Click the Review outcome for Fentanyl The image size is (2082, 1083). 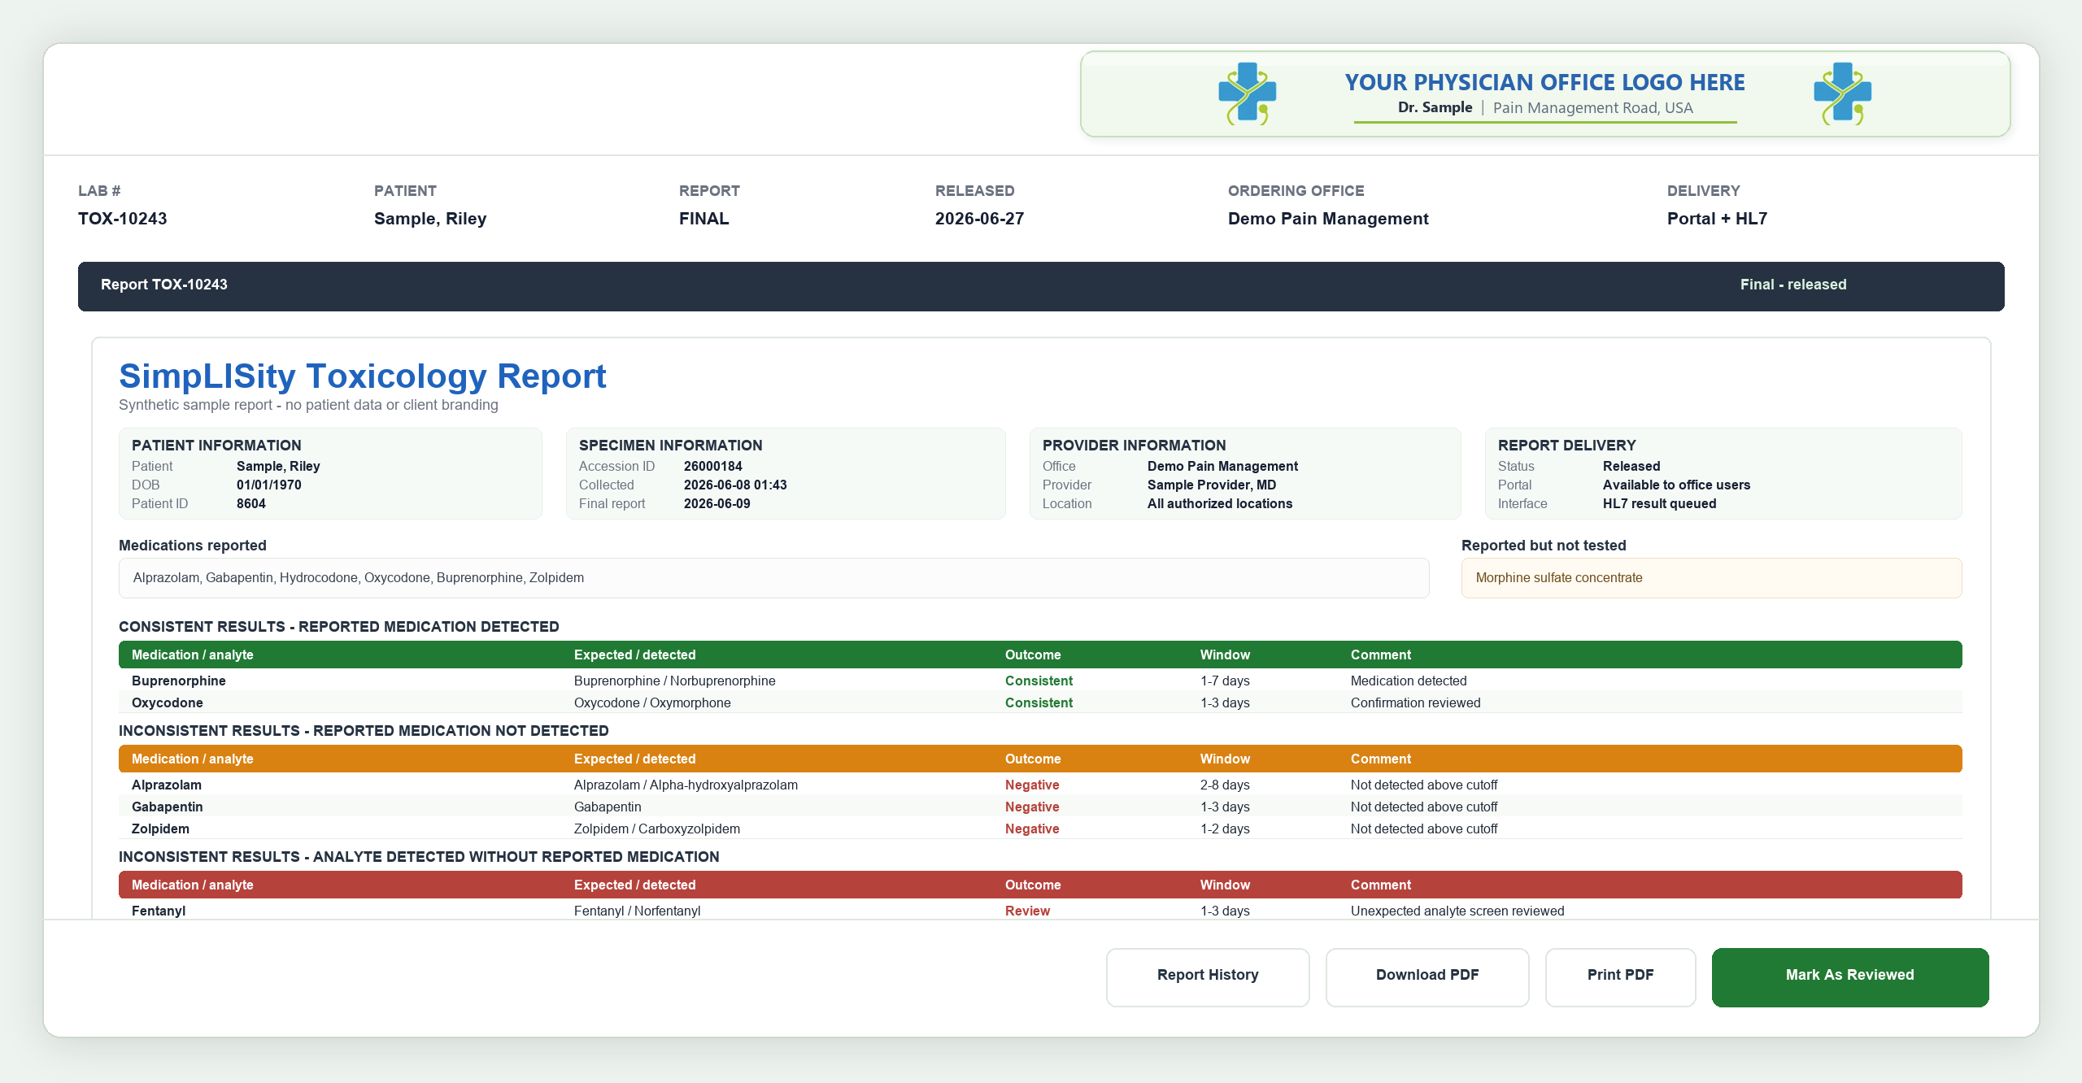(x=1027, y=911)
